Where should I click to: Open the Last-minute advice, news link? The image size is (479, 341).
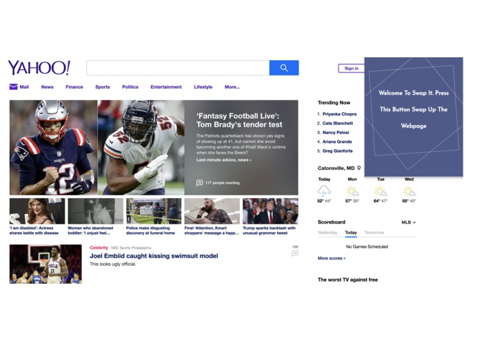[x=224, y=159]
